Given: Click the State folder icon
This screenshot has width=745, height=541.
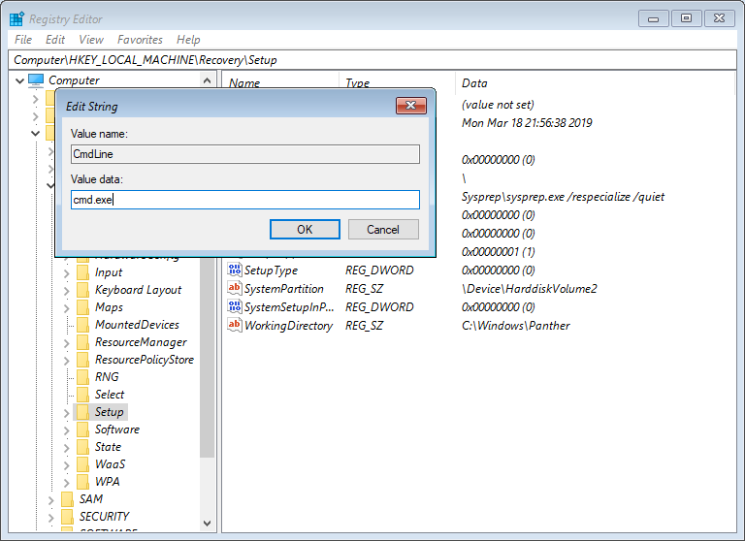Looking at the screenshot, I should [83, 447].
